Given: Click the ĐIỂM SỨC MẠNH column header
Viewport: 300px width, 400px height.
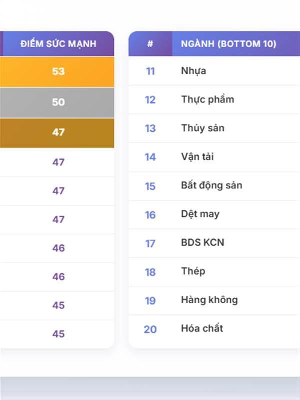Looking at the screenshot, I should click(58, 44).
